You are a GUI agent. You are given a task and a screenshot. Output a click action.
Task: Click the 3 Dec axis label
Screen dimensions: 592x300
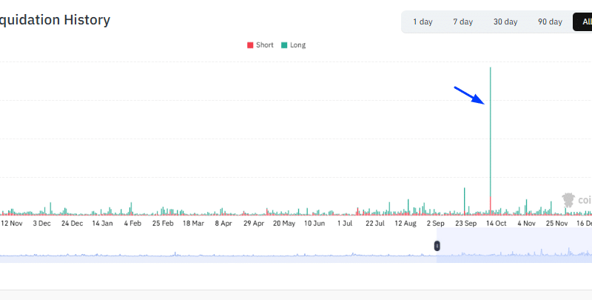pos(41,223)
